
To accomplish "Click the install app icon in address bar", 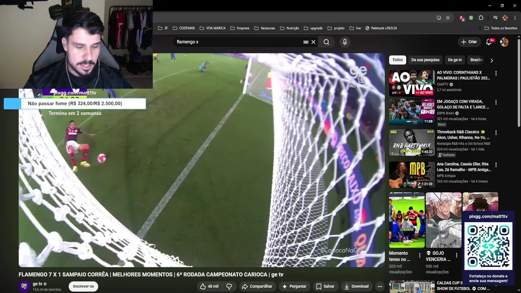I will click(439, 18).
